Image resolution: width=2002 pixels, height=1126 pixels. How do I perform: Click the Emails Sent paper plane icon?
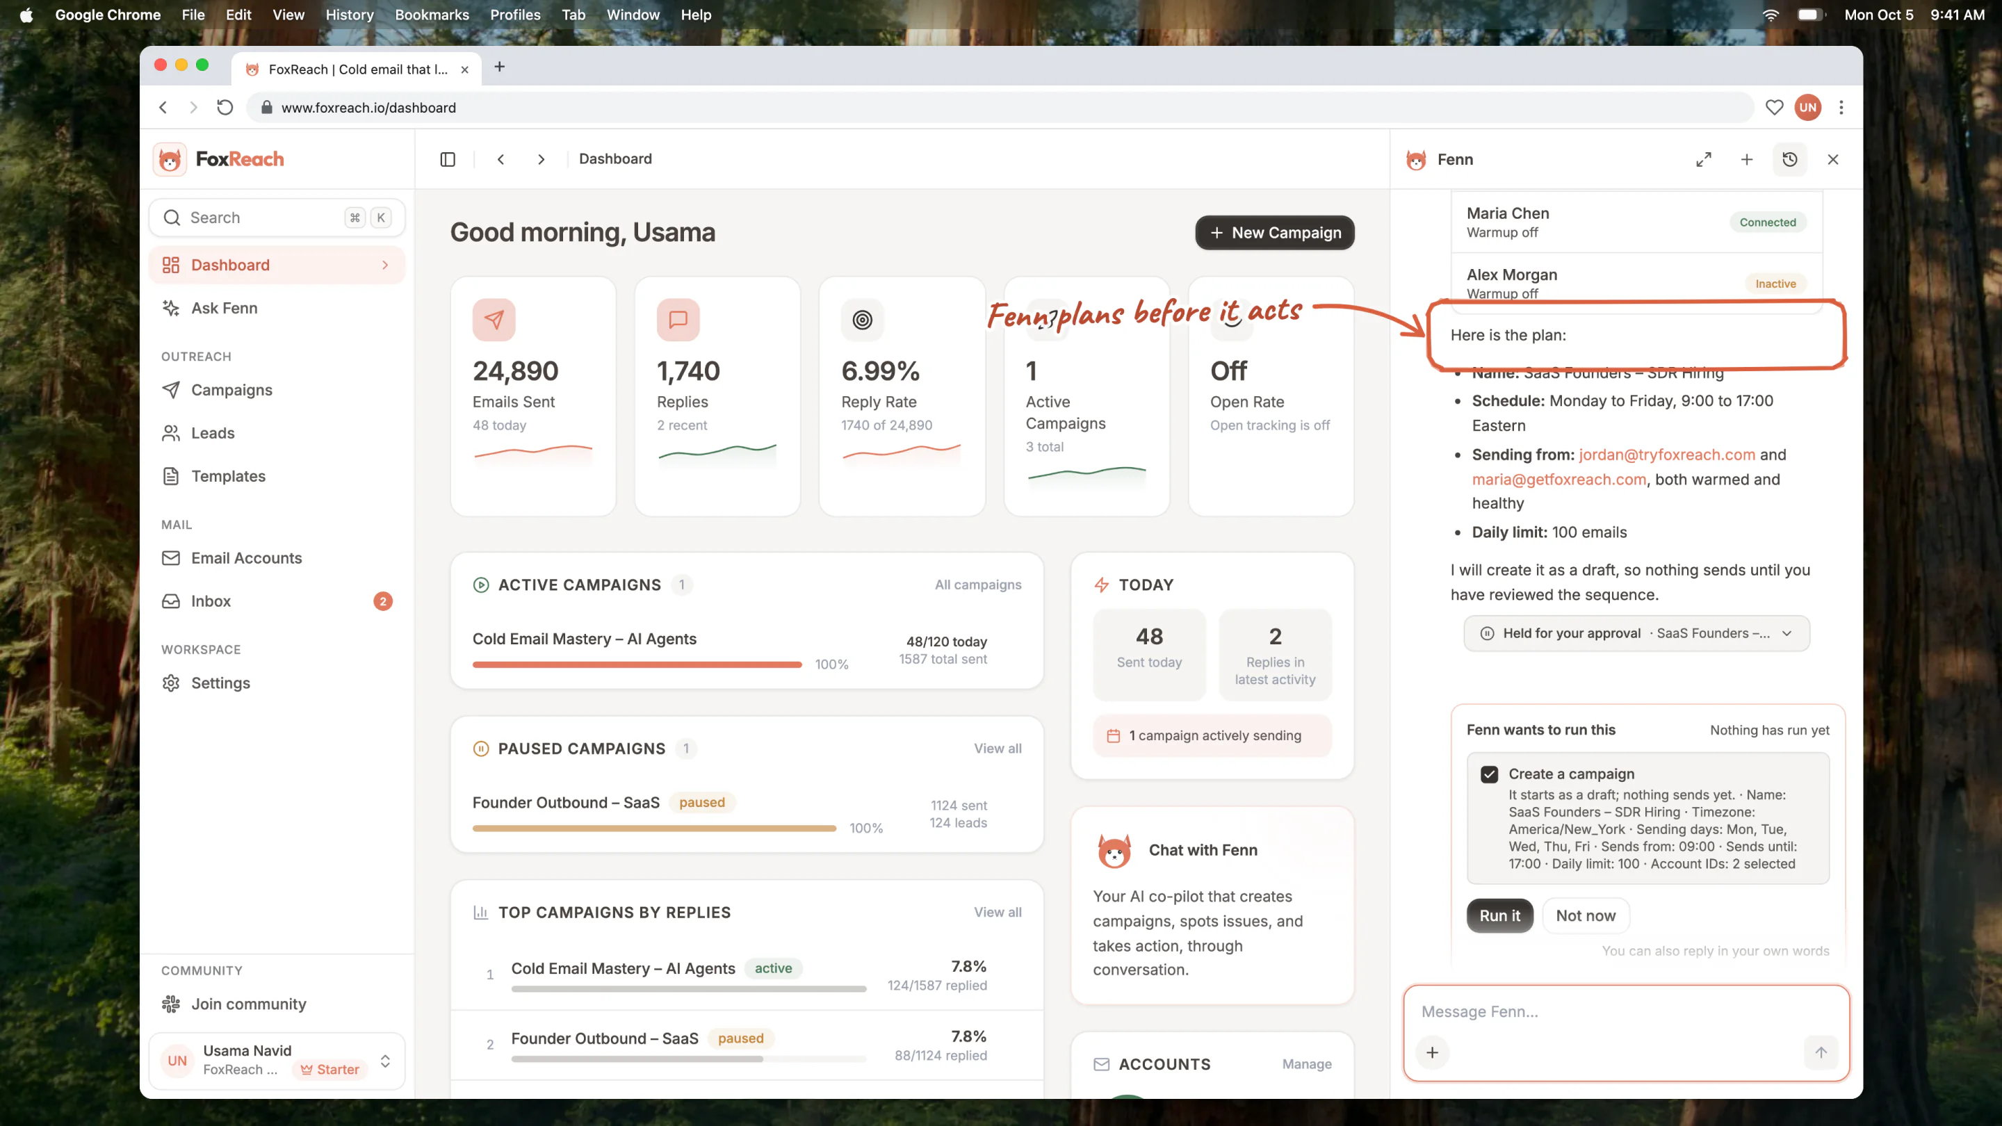[494, 320]
